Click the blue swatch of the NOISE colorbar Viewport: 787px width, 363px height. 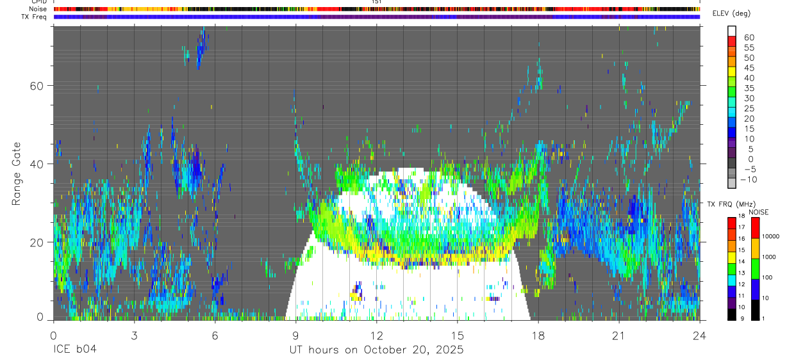(x=756, y=289)
